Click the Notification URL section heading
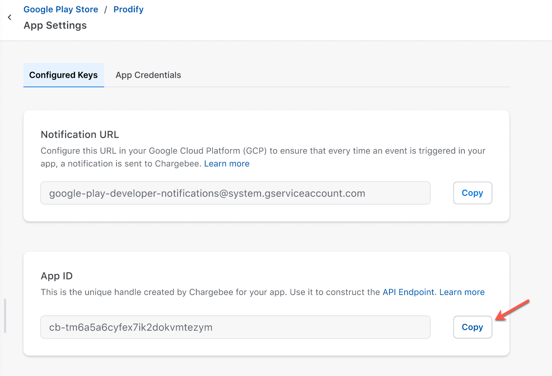The width and height of the screenshot is (552, 376). pyautogui.click(x=80, y=135)
